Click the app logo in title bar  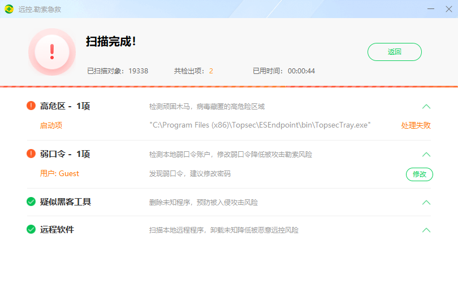(x=9, y=9)
